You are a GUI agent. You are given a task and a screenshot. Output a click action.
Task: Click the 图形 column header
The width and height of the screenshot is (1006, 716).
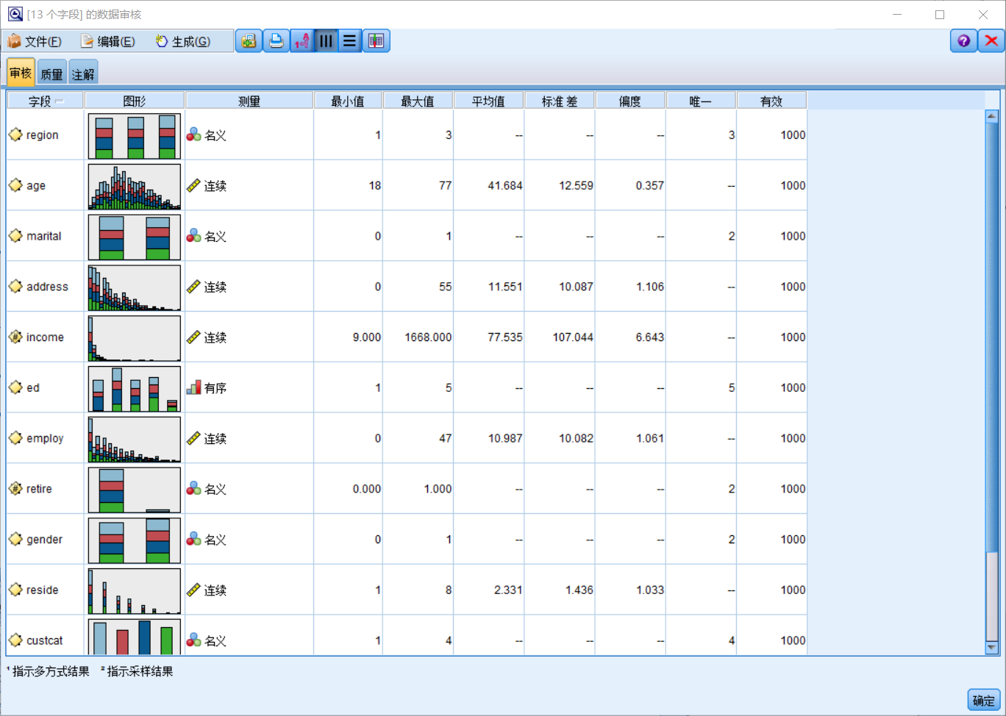[x=135, y=101]
